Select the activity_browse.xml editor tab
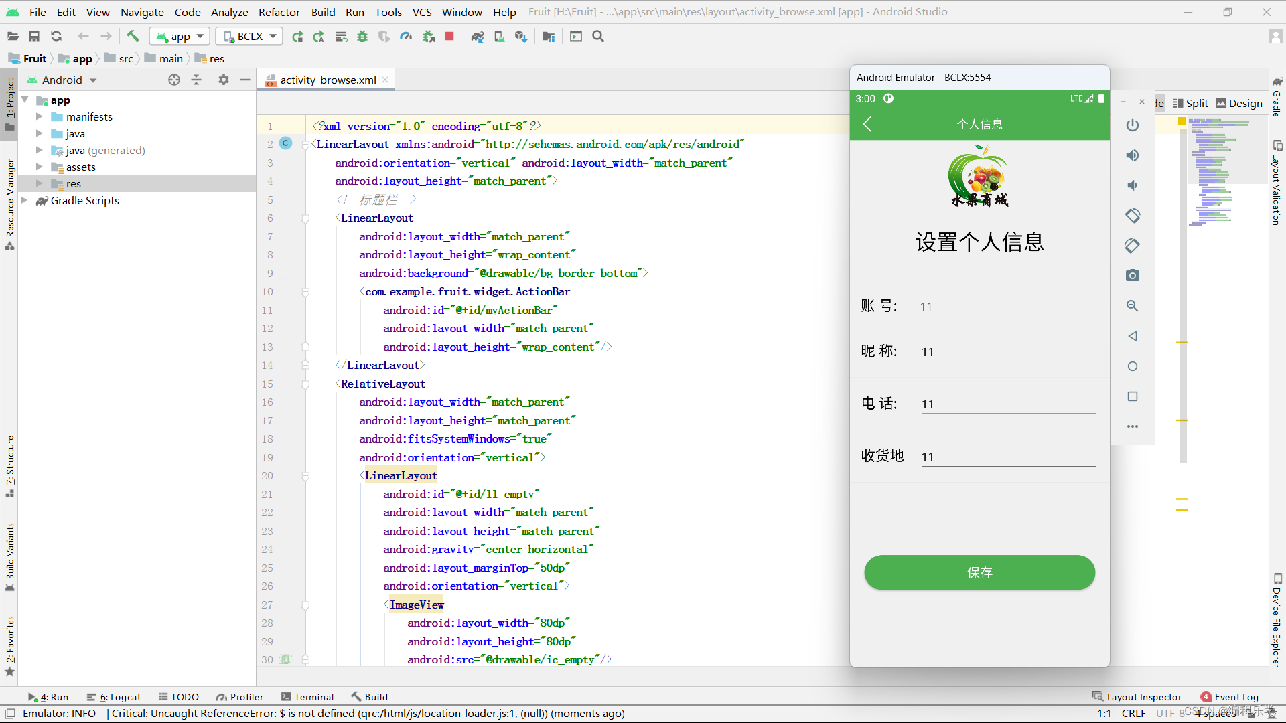 (328, 80)
